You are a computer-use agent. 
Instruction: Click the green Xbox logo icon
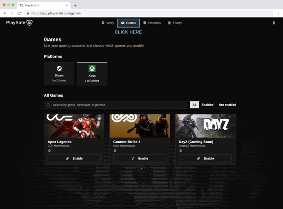92,68
